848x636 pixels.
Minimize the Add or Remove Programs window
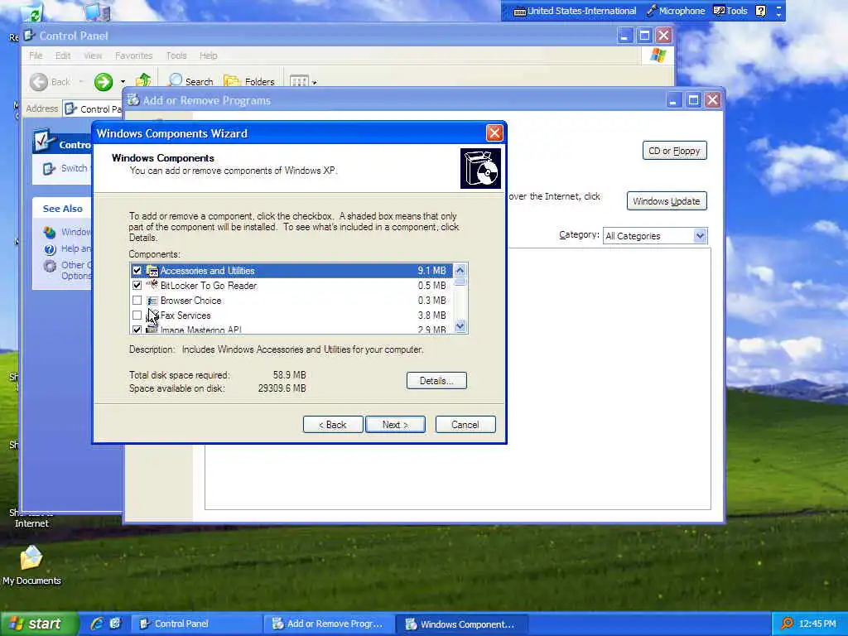(x=673, y=100)
